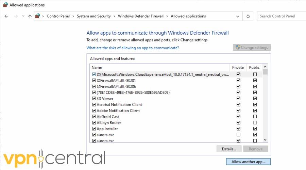Select the 3D Viewer row text
The height and width of the screenshot is (170, 306).
pos(105,99)
